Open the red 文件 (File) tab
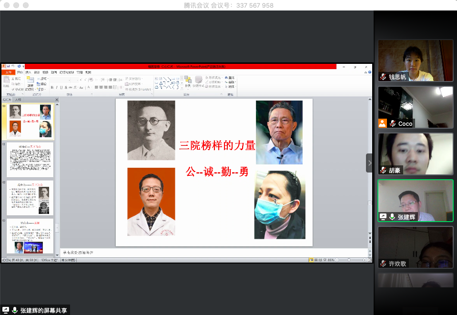This screenshot has height=315, width=457. (8, 72)
